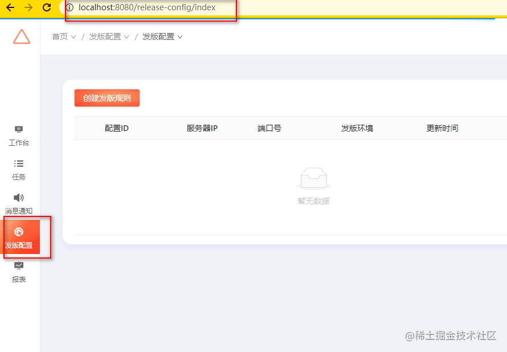
Task: Click the site info circle icon
Action: pyautogui.click(x=68, y=8)
